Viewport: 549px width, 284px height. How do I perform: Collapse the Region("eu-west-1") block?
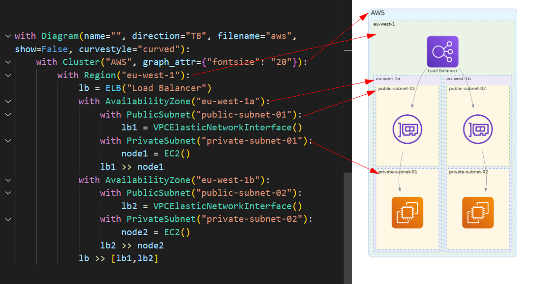click(x=8, y=75)
